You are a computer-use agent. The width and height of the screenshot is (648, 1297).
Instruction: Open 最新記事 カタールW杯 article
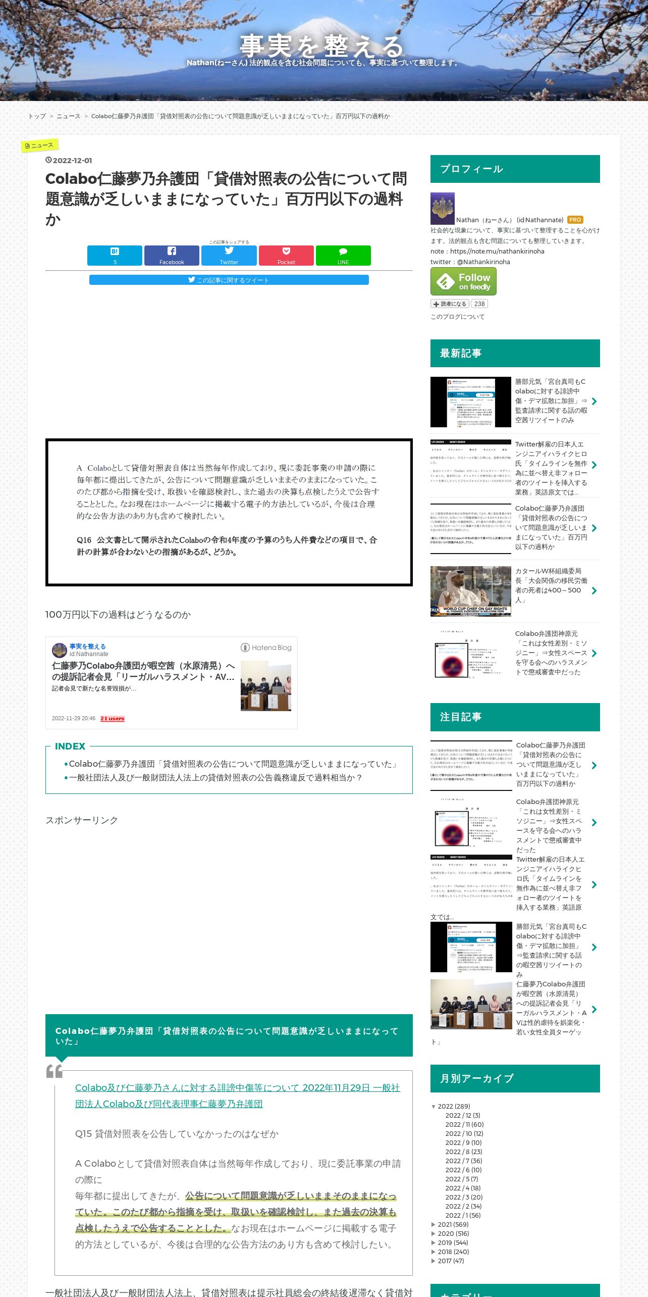click(551, 585)
